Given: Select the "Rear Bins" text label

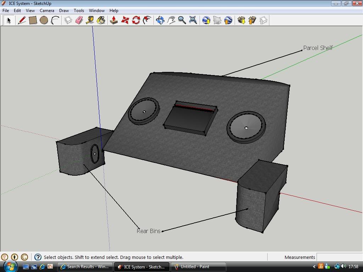Looking at the screenshot, I should pos(149,231).
